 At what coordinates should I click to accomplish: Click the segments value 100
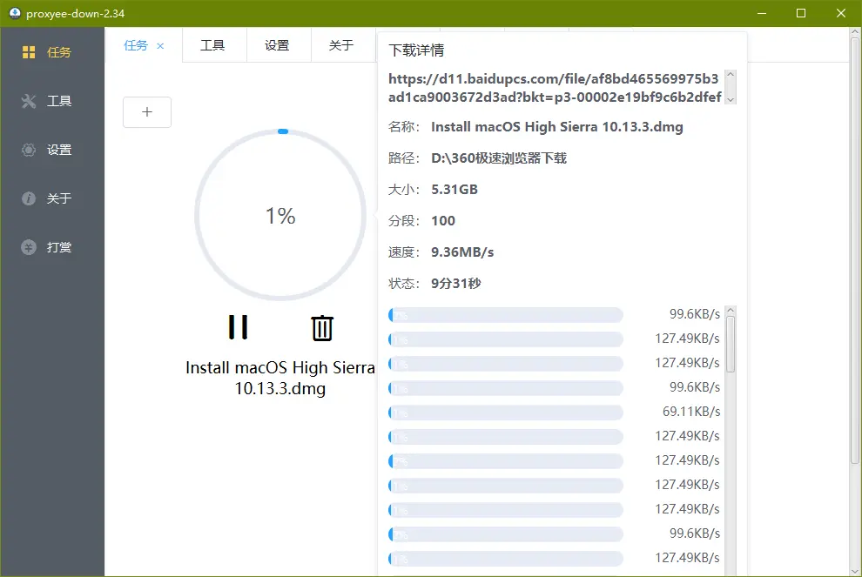click(x=443, y=221)
